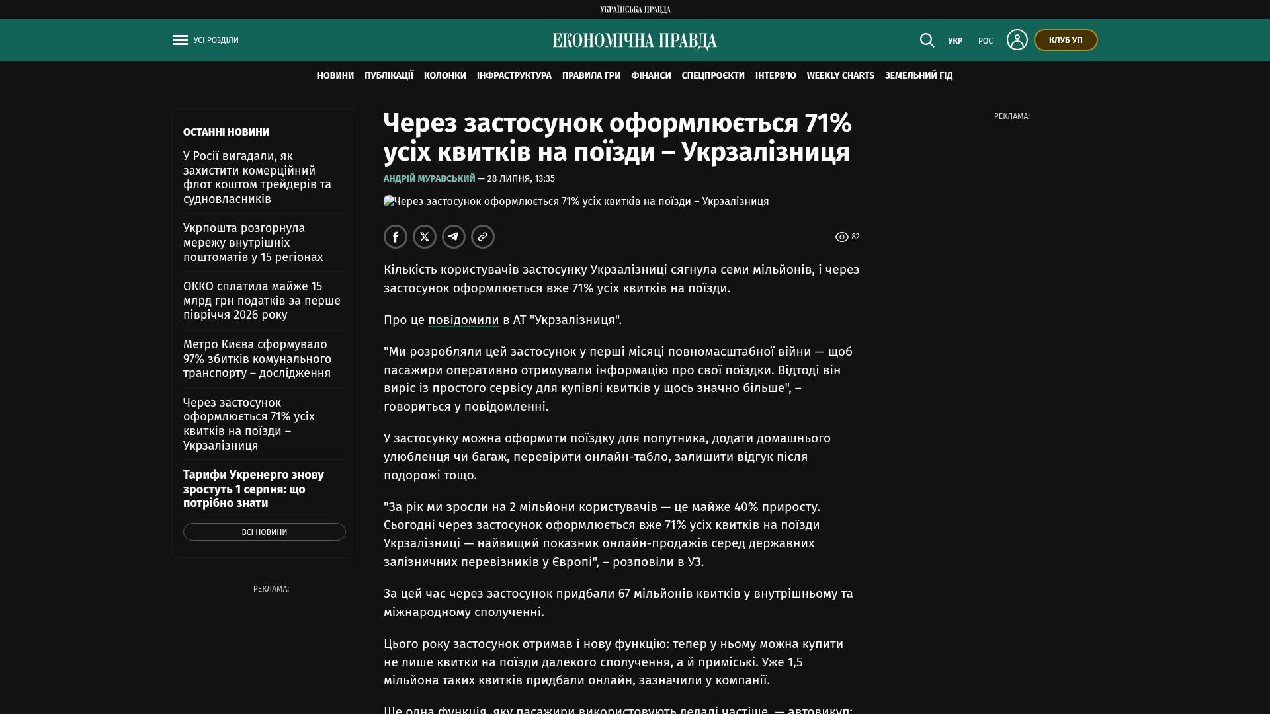Open the hamburger menu icon for all sections
Image resolution: width=1270 pixels, height=714 pixels.
click(180, 40)
